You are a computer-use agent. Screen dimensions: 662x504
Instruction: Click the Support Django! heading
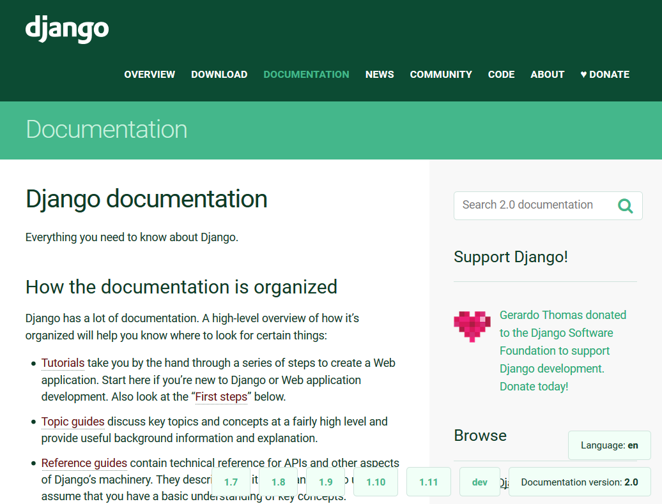511,257
